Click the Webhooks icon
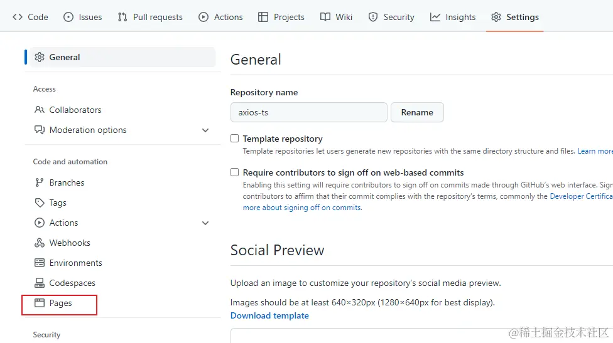Image resolution: width=613 pixels, height=343 pixels. (x=40, y=243)
